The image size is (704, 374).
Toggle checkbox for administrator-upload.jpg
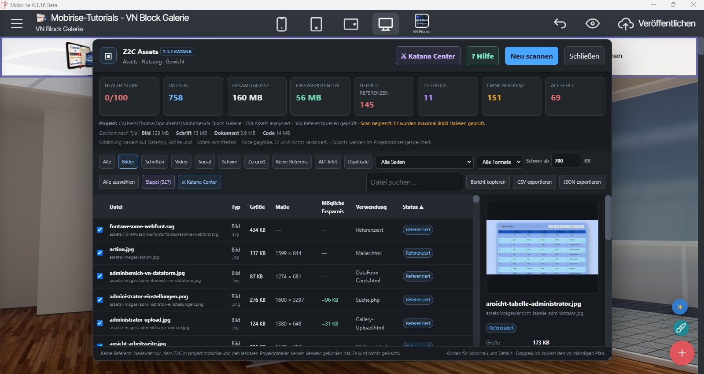point(100,323)
